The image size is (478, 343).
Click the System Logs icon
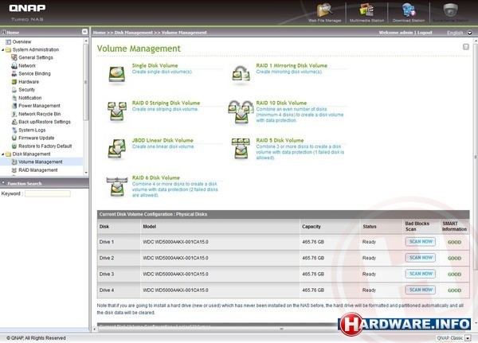point(14,130)
